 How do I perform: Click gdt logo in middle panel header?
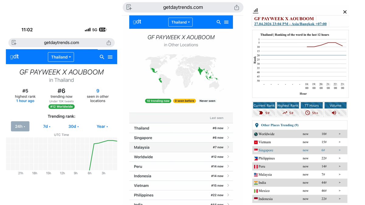click(137, 22)
